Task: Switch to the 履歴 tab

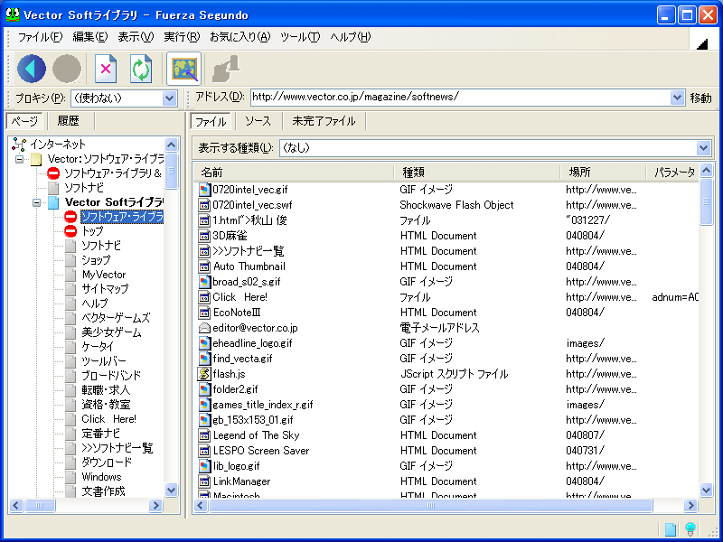Action: pos(69,121)
